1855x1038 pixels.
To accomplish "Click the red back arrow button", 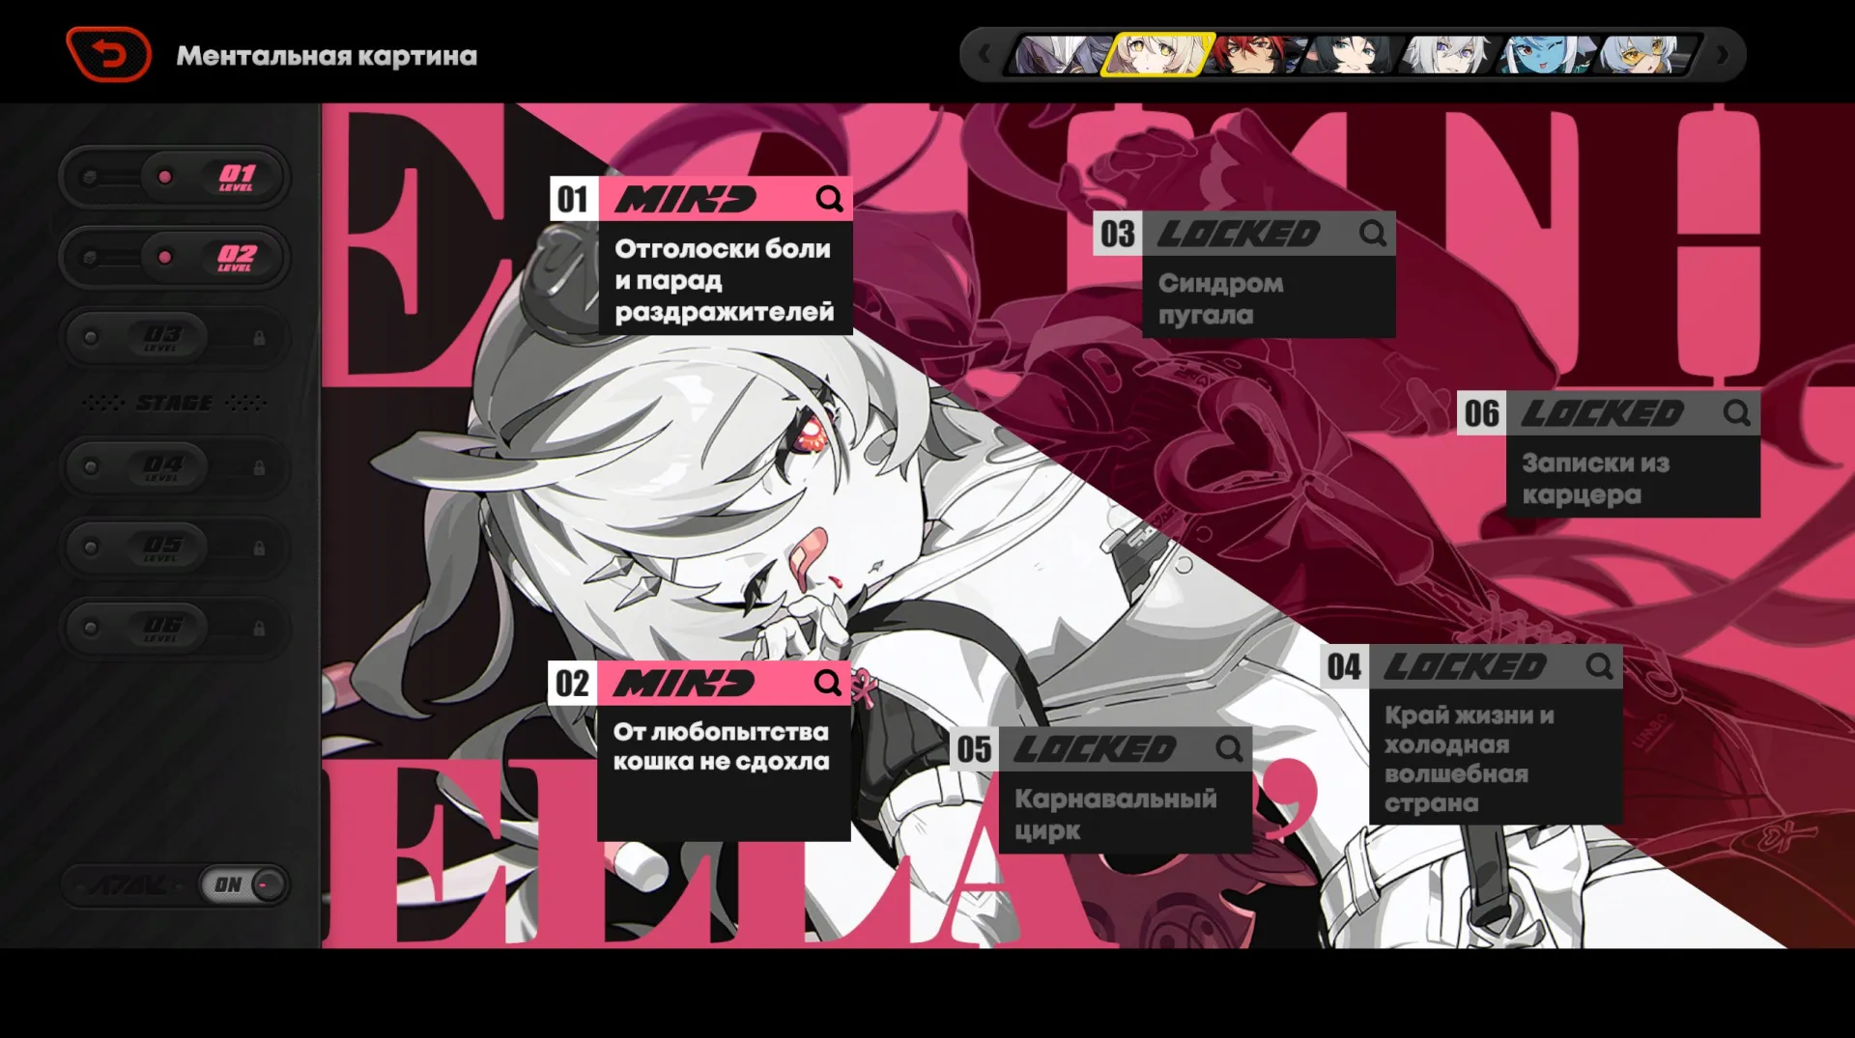I will [x=108, y=54].
